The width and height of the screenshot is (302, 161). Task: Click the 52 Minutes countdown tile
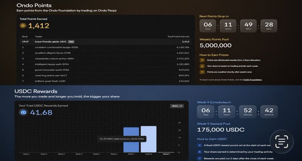(x=248, y=112)
